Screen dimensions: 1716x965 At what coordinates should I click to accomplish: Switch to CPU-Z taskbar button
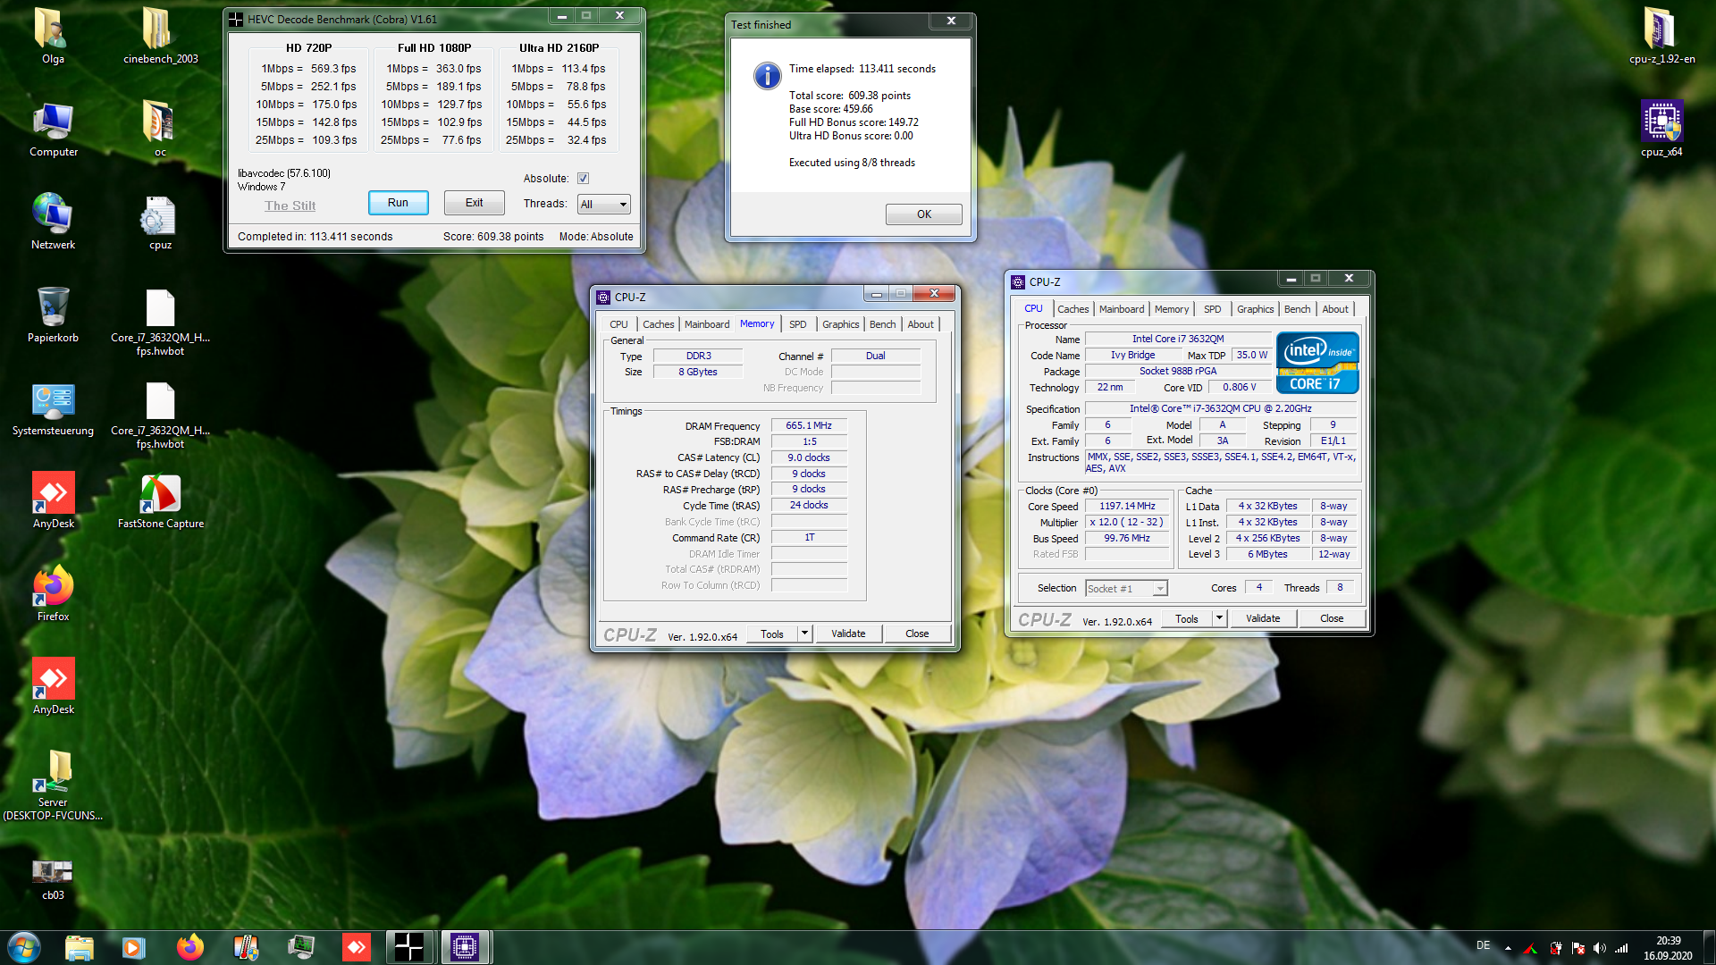point(465,947)
